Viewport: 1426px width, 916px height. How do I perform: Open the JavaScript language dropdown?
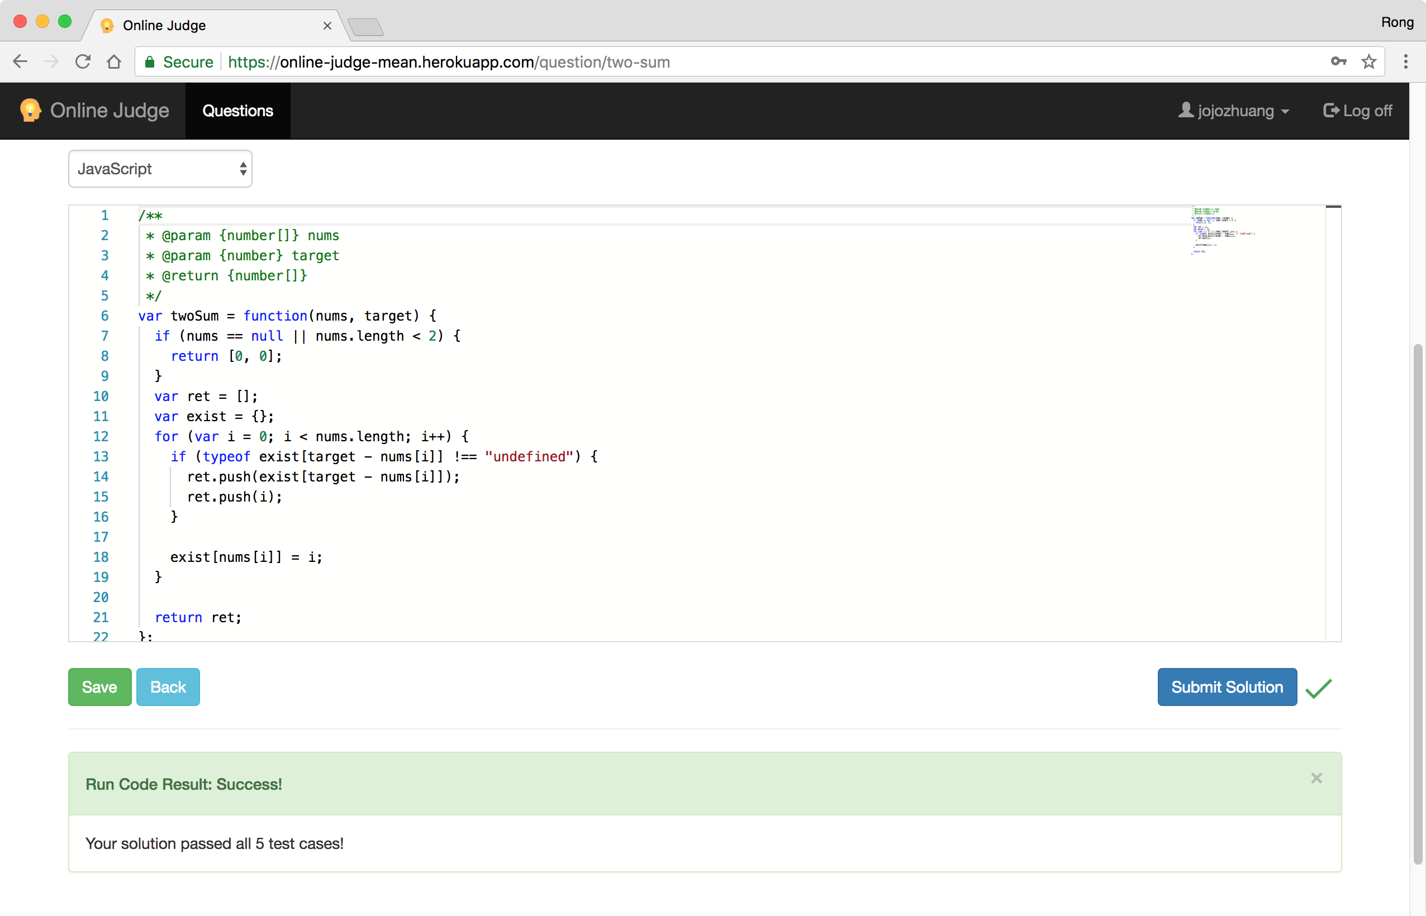click(x=160, y=169)
